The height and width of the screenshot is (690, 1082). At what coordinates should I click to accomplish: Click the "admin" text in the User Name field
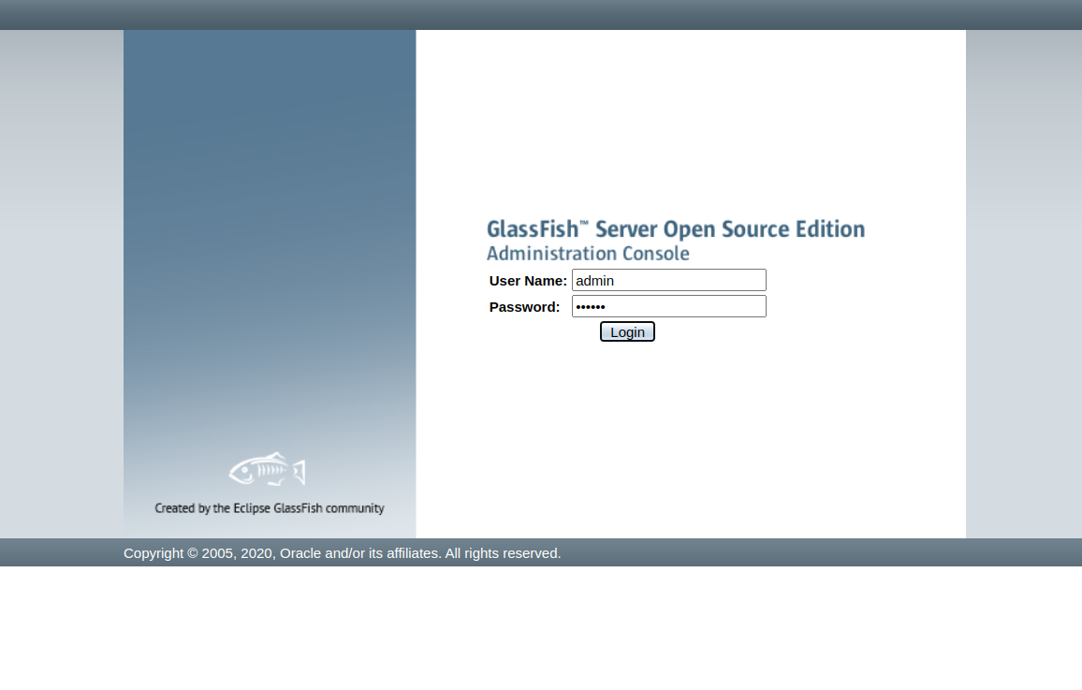[x=595, y=281]
